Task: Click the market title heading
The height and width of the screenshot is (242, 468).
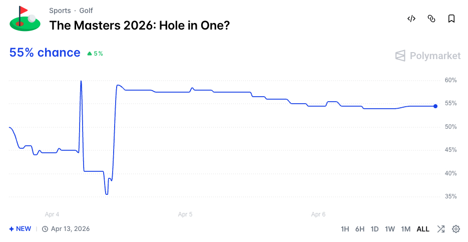Action: point(140,25)
